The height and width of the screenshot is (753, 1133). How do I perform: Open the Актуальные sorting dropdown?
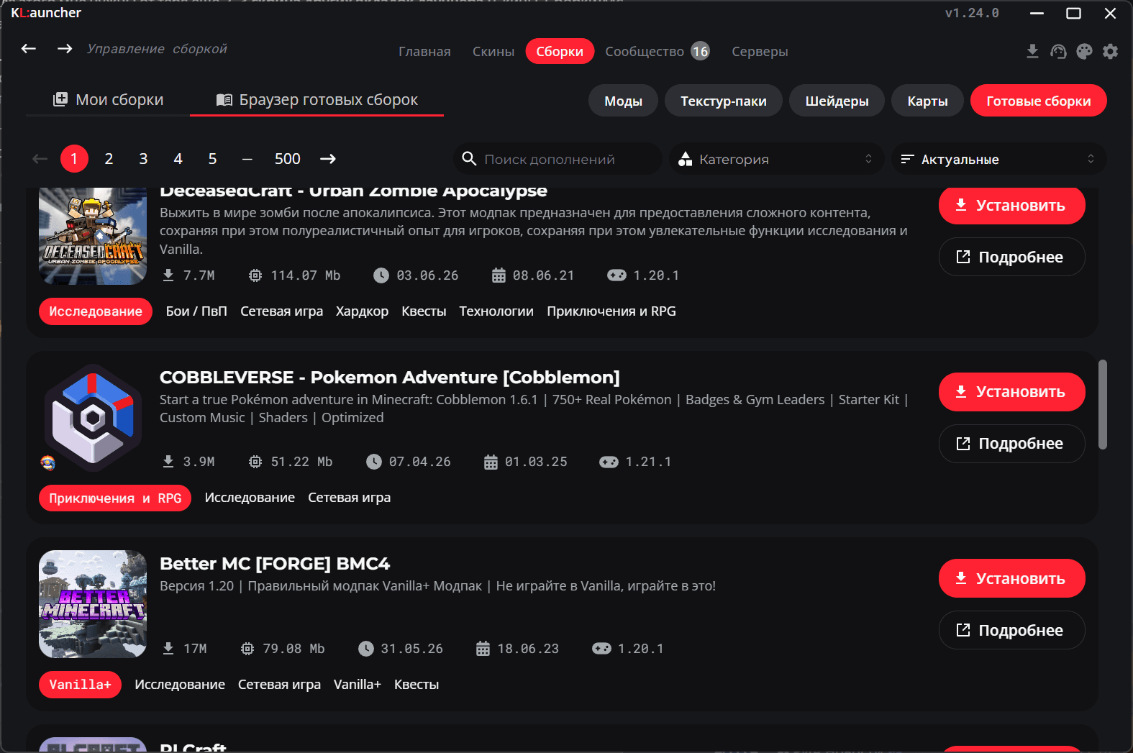pos(998,159)
